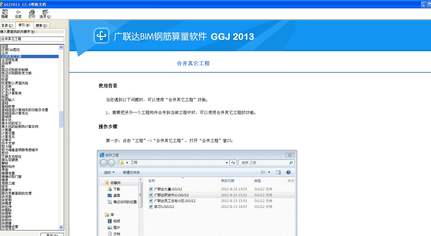Select index entry 汇总计算取消
The width and height of the screenshot is (431, 236).
tap(11, 93)
